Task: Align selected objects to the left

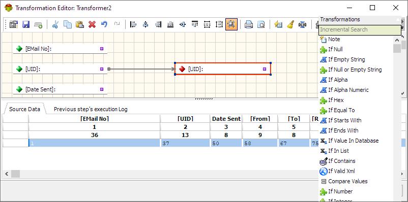Action: click(x=133, y=24)
